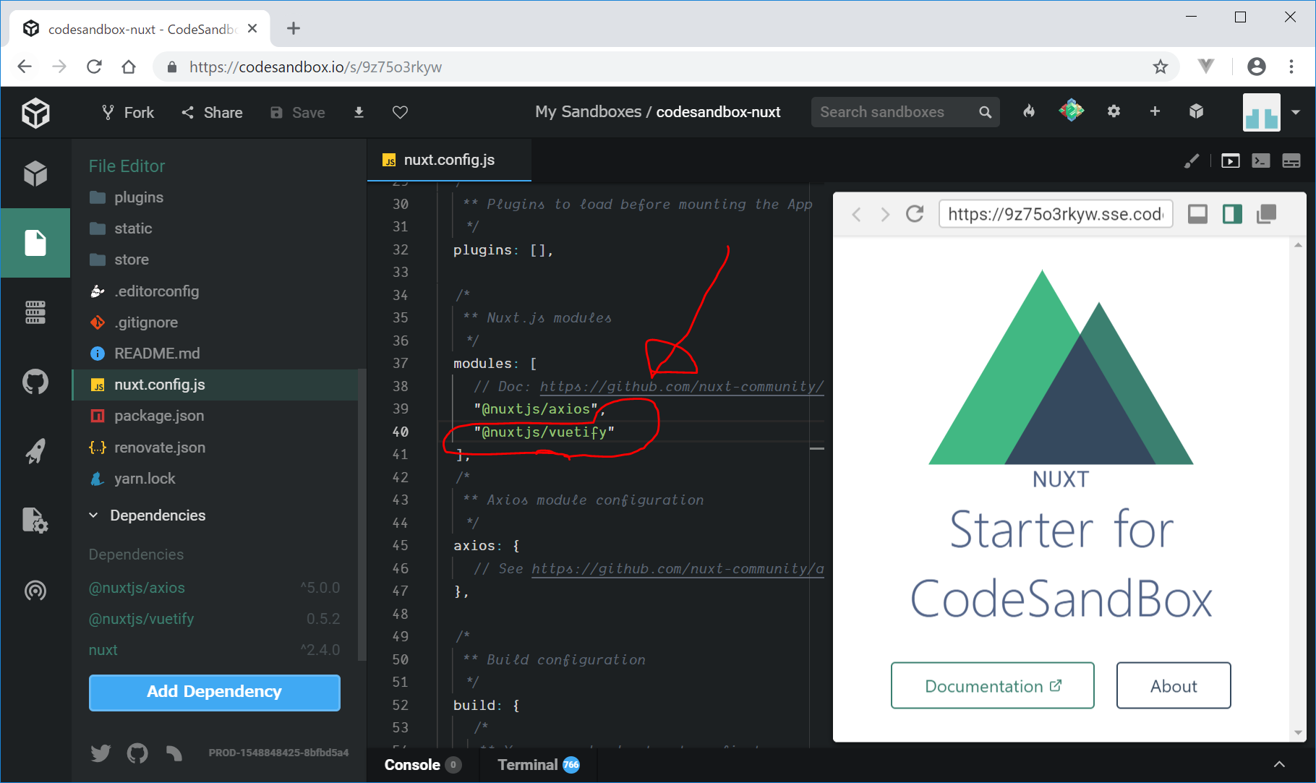Click the Documentation link in preview

(992, 686)
